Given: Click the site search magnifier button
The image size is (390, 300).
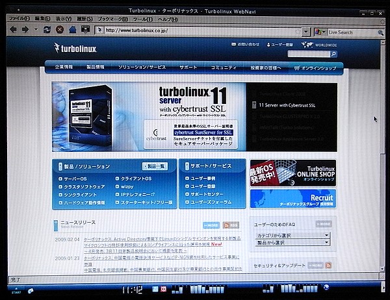Looking at the screenshot, I should click(333, 54).
